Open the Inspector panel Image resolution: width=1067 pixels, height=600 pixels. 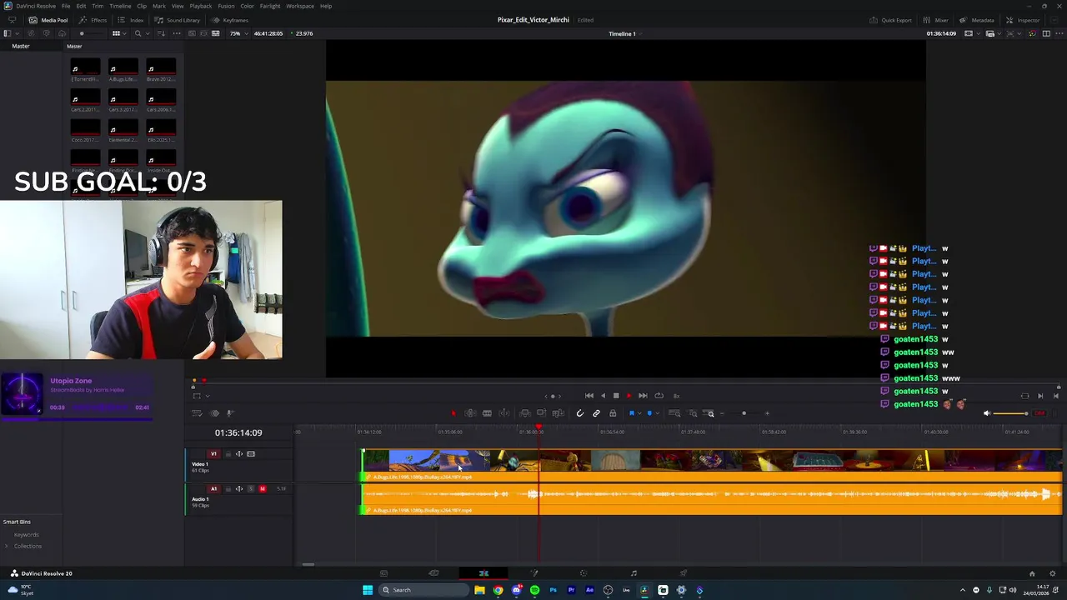pyautogui.click(x=1023, y=20)
